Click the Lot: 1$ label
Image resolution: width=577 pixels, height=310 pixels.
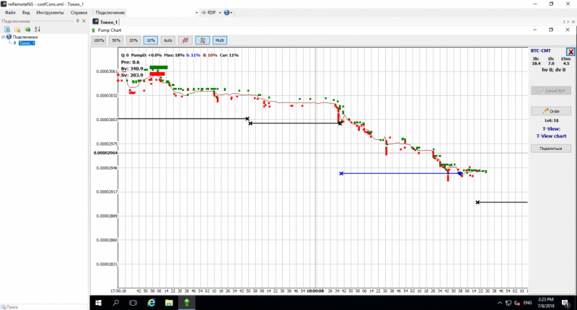tap(551, 120)
